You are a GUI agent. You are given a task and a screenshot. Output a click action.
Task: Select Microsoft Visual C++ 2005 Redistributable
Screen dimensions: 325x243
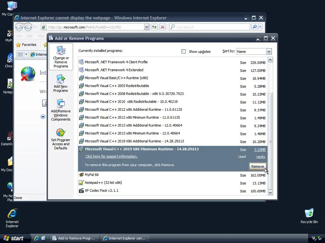[173, 86]
